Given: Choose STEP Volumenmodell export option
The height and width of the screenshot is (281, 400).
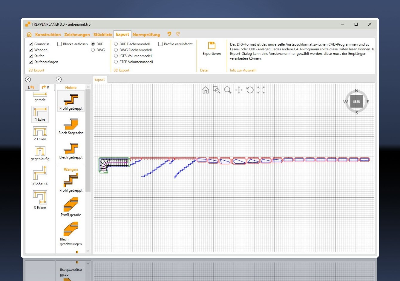Looking at the screenshot, I should click(116, 62).
